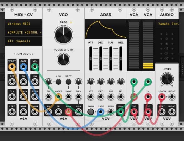Image resolution: width=184 pixels, height=141 pixels.
Task: Click the first VCA OUT jack
Action: pyautogui.click(x=134, y=112)
